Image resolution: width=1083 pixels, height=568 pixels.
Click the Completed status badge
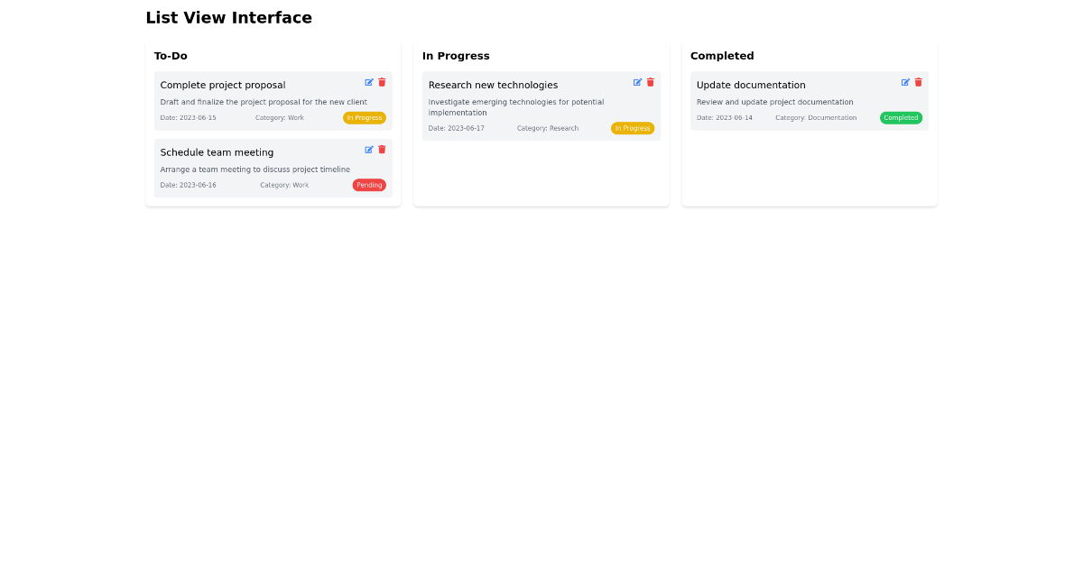tap(901, 117)
